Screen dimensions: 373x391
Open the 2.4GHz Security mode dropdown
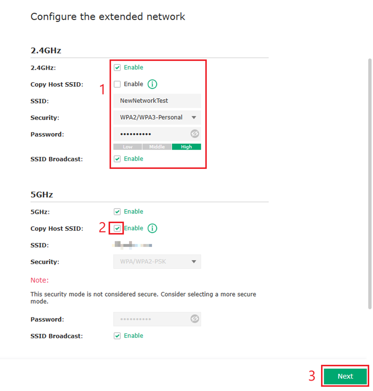point(194,117)
